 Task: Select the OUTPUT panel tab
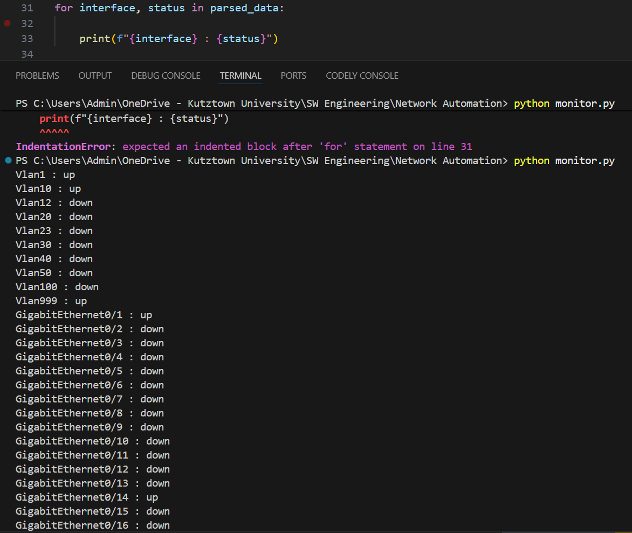click(95, 76)
